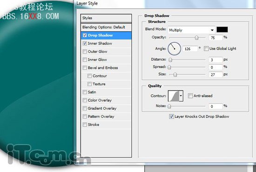Enable the Stroke effect checkbox
256x172 pixels.
coord(85,125)
